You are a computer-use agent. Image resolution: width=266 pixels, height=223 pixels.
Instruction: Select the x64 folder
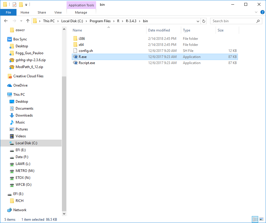pos(155,45)
